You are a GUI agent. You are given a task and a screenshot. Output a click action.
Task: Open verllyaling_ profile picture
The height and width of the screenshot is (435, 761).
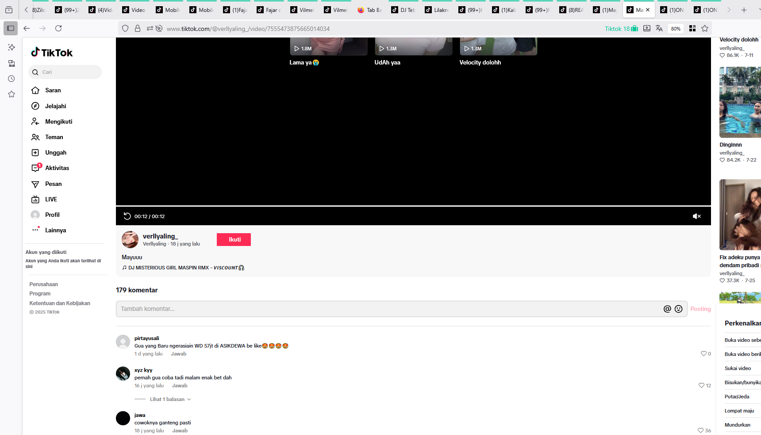(x=130, y=239)
